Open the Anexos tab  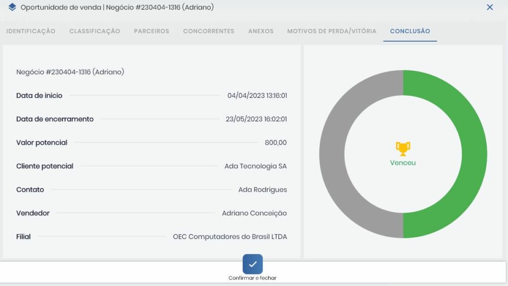pyautogui.click(x=260, y=31)
